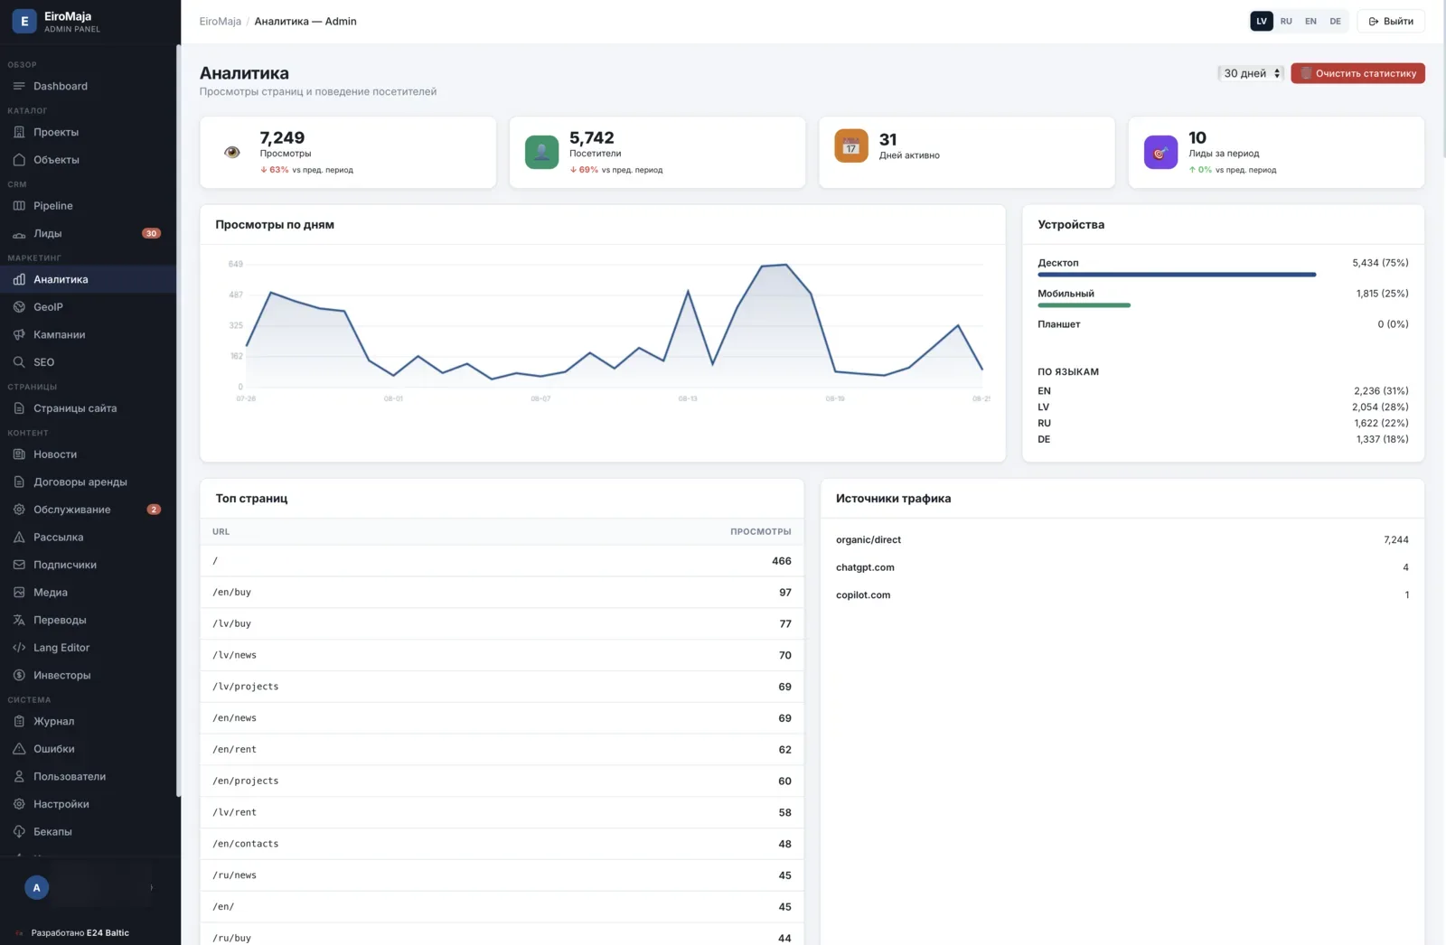This screenshot has height=945, width=1446.
Task: Click the Инвесторы dollar icon
Action: [x=19, y=675]
